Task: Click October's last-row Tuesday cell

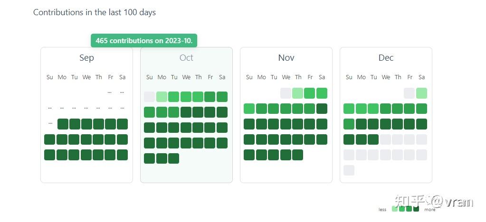Action: [x=173, y=158]
